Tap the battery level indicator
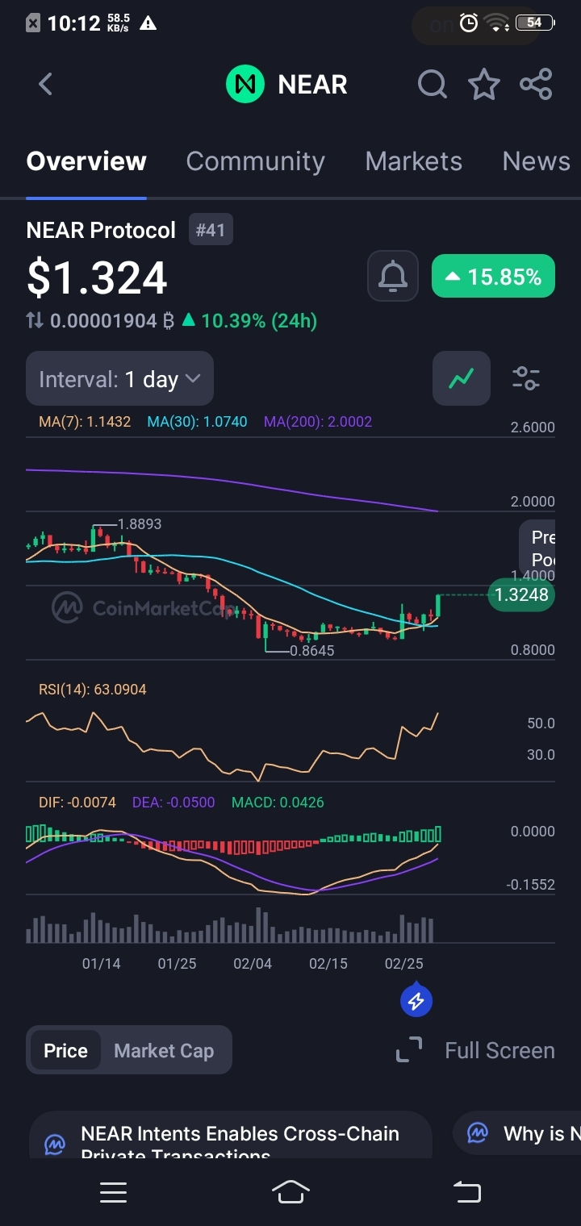Screen dimensions: 581x1226 tap(535, 23)
